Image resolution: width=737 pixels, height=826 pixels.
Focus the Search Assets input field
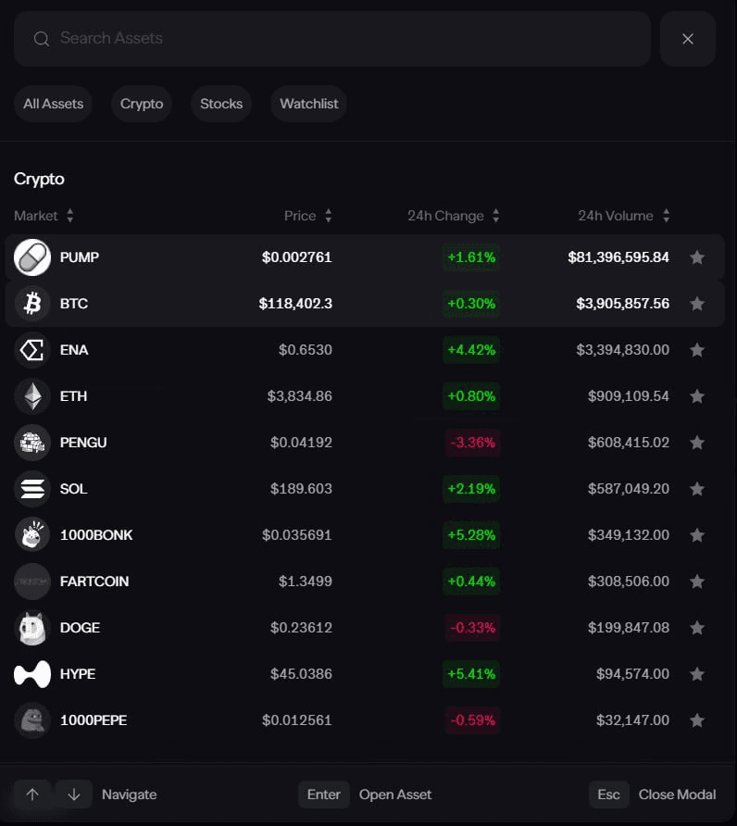click(343, 39)
